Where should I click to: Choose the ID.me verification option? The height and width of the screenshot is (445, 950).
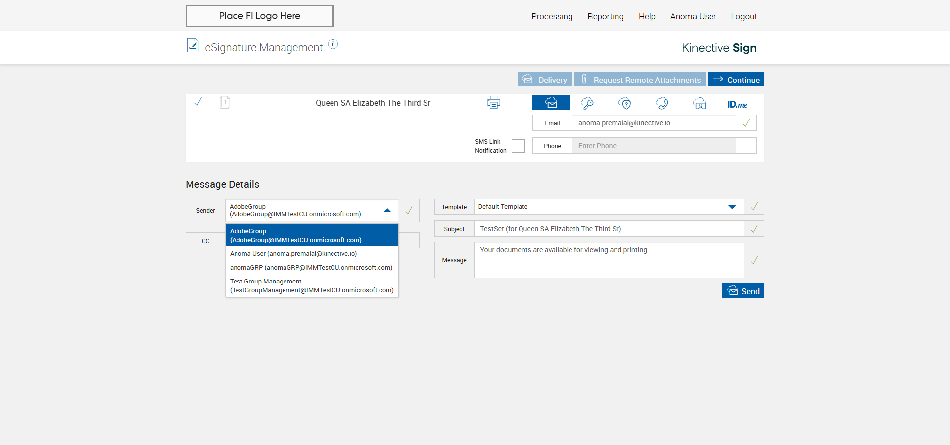coord(737,104)
